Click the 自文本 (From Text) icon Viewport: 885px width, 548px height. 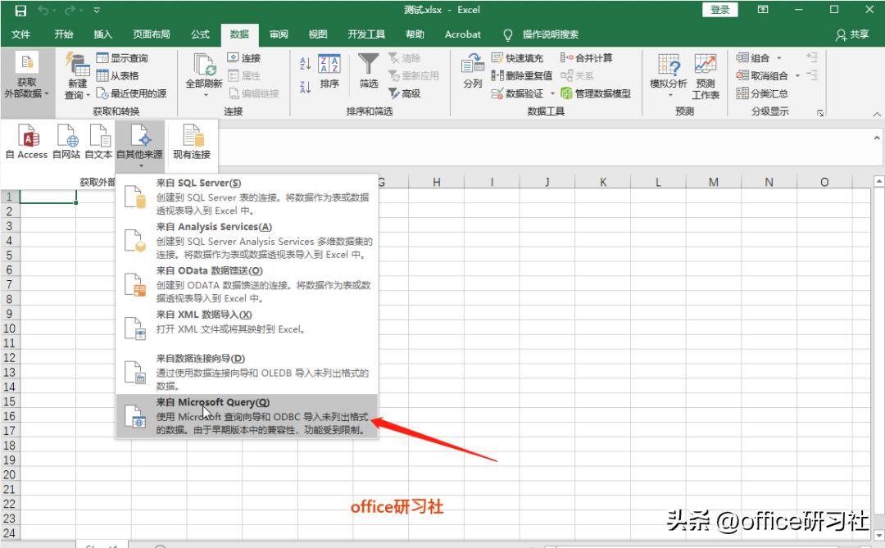click(98, 144)
